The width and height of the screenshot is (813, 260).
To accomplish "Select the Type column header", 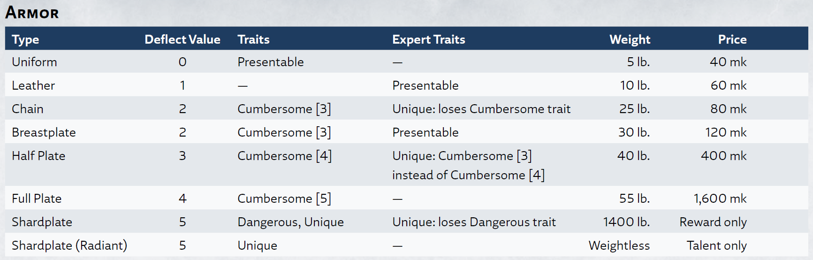I will coord(25,40).
